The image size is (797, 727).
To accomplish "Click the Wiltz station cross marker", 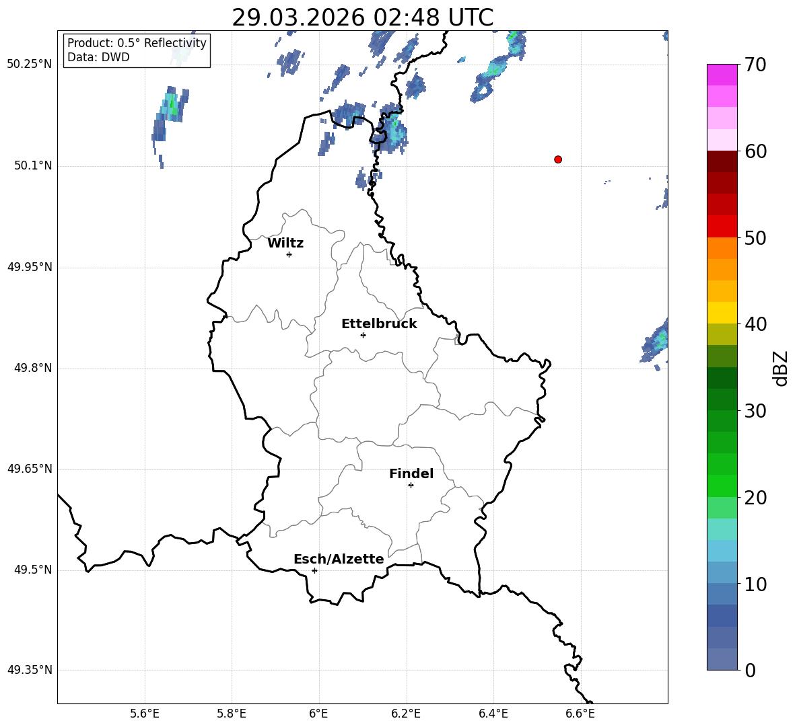I will tap(289, 254).
